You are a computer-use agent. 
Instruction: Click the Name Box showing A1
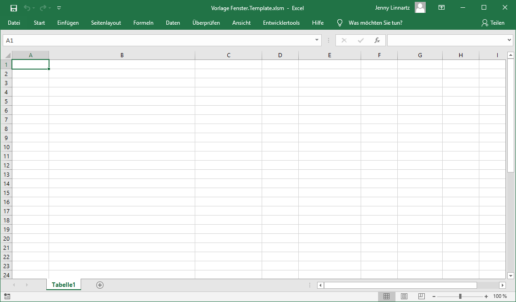pyautogui.click(x=158, y=40)
